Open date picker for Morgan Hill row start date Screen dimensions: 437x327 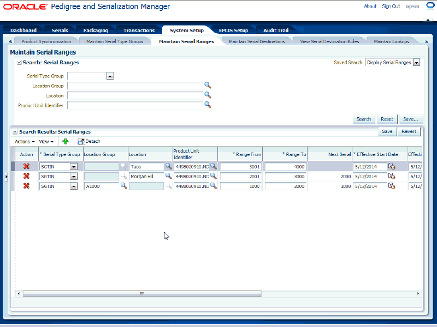pos(392,176)
